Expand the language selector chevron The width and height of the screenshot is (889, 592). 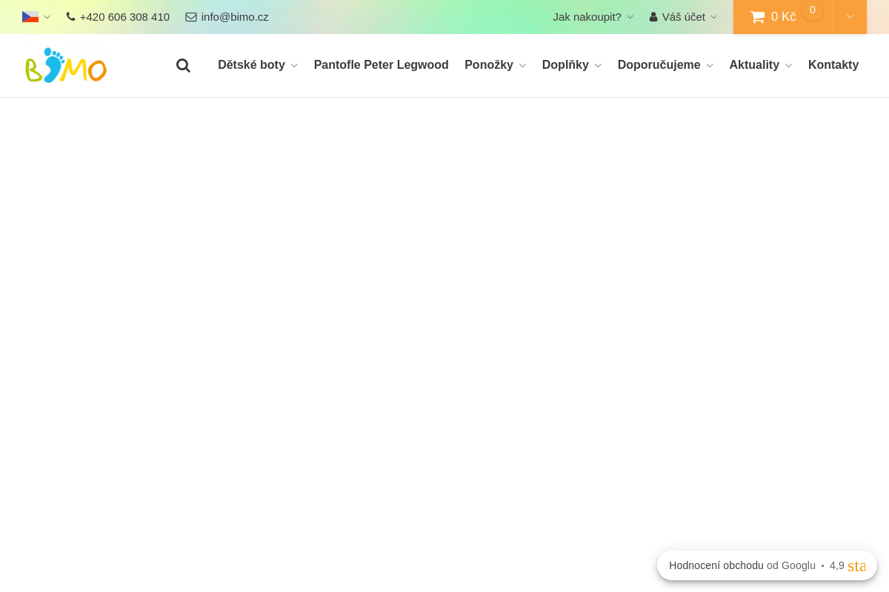pos(47,16)
